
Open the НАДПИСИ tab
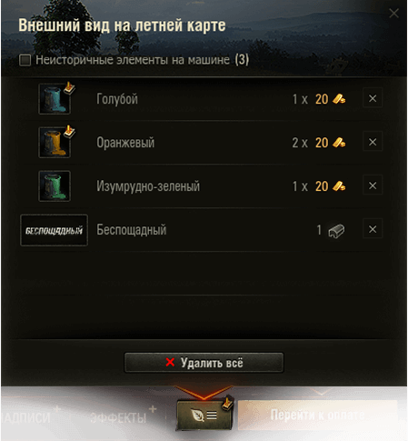click(x=25, y=418)
